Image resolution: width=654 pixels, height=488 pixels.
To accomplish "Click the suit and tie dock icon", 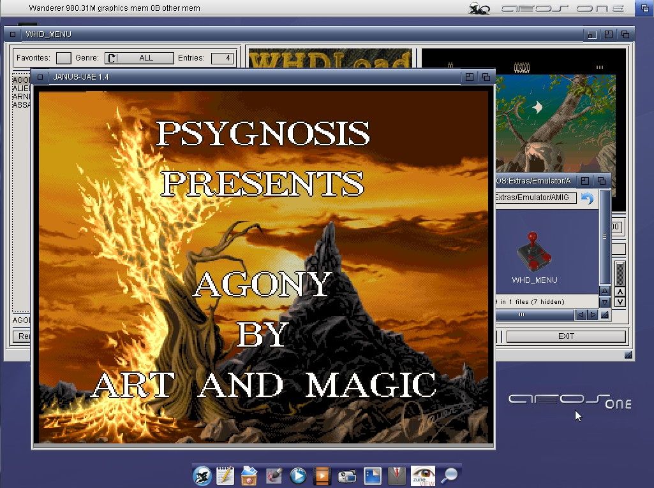I will 397,475.
